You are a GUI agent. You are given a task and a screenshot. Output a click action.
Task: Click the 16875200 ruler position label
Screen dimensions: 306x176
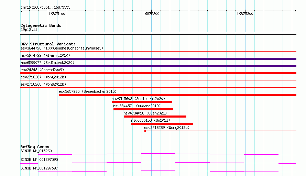click(x=151, y=14)
